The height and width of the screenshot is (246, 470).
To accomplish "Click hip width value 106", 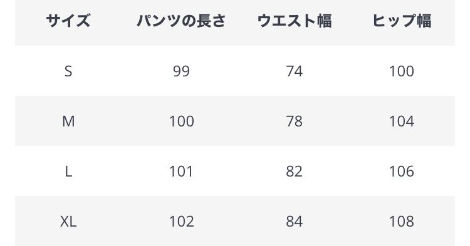I will [402, 172].
